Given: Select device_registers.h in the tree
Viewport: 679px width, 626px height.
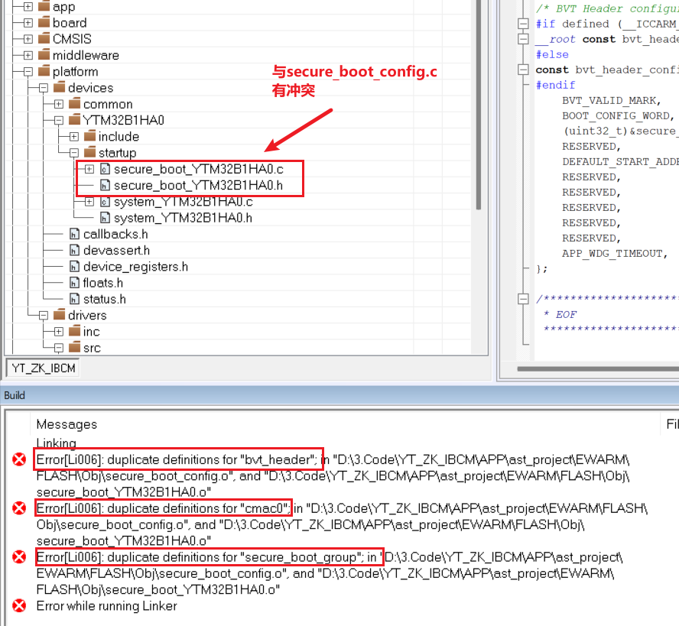Looking at the screenshot, I should [135, 267].
